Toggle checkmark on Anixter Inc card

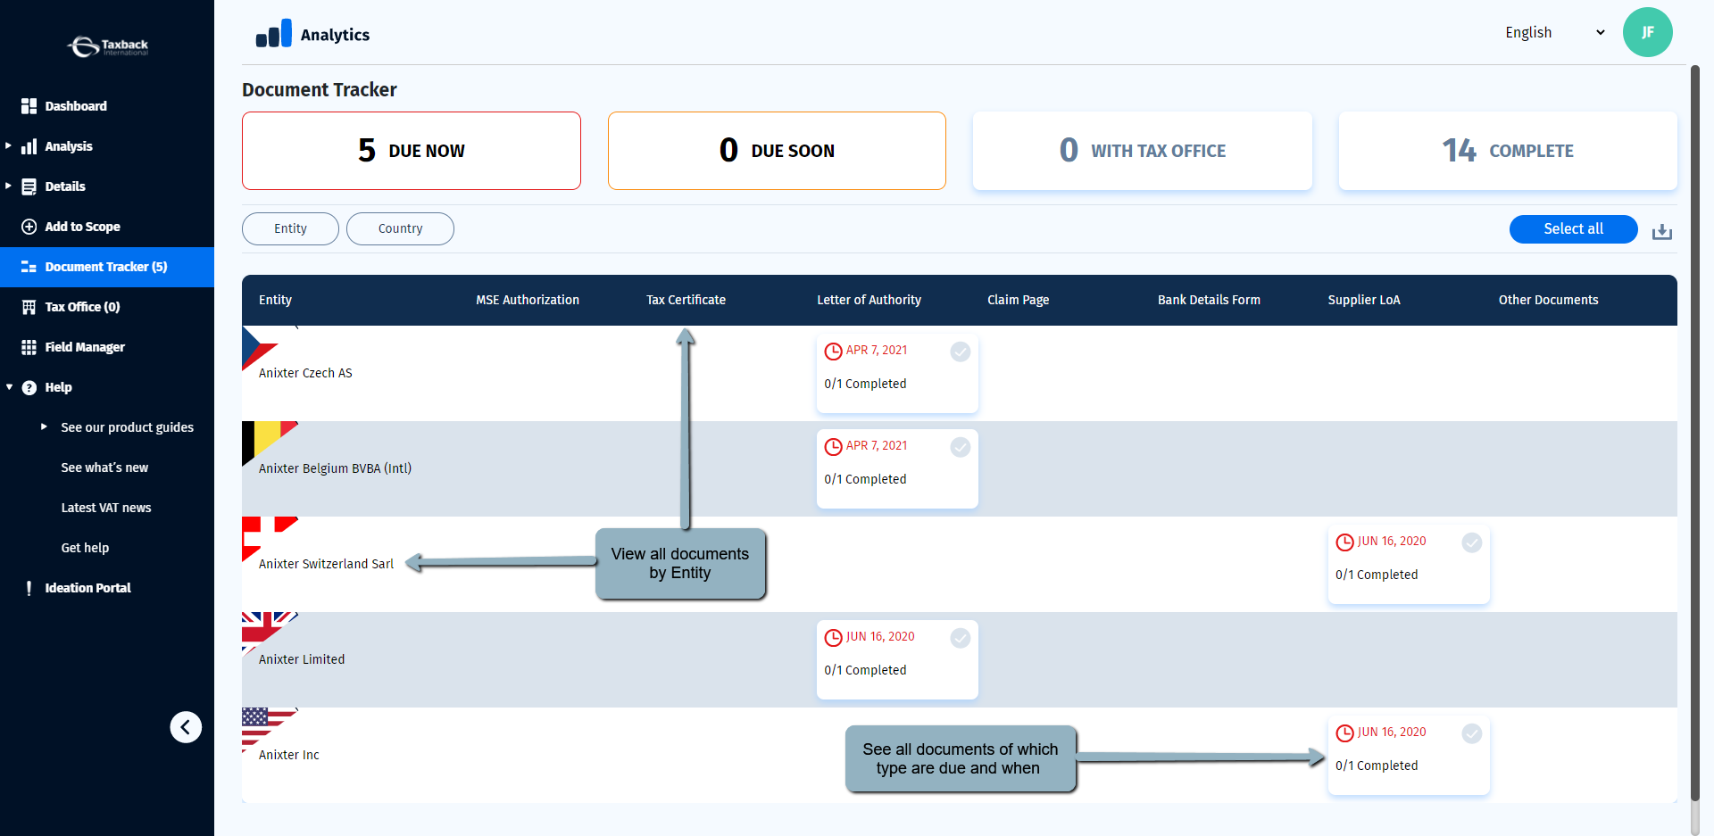click(1472, 733)
